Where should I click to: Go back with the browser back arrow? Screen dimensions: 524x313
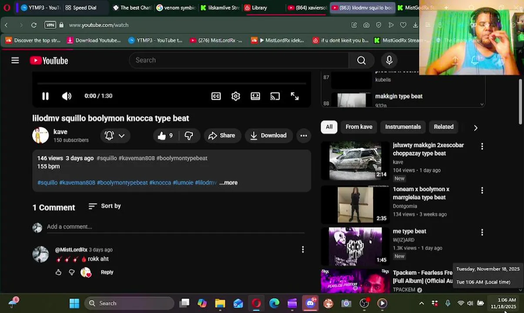pyautogui.click(x=7, y=25)
